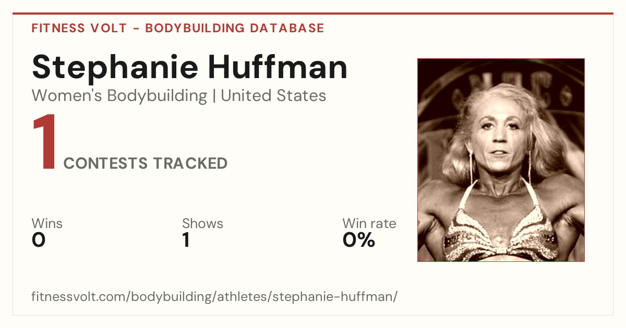Click the United States country label
The image size is (626, 328).
click(273, 96)
